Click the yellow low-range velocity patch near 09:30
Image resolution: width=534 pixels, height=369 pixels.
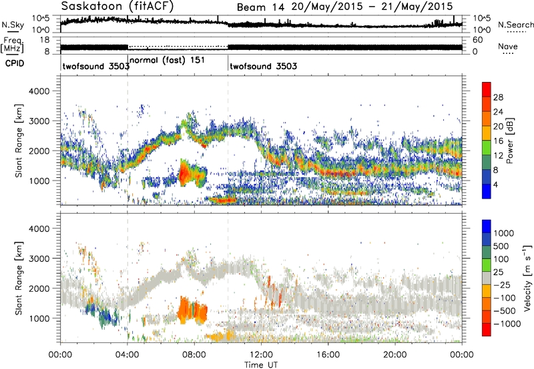[x=221, y=336]
